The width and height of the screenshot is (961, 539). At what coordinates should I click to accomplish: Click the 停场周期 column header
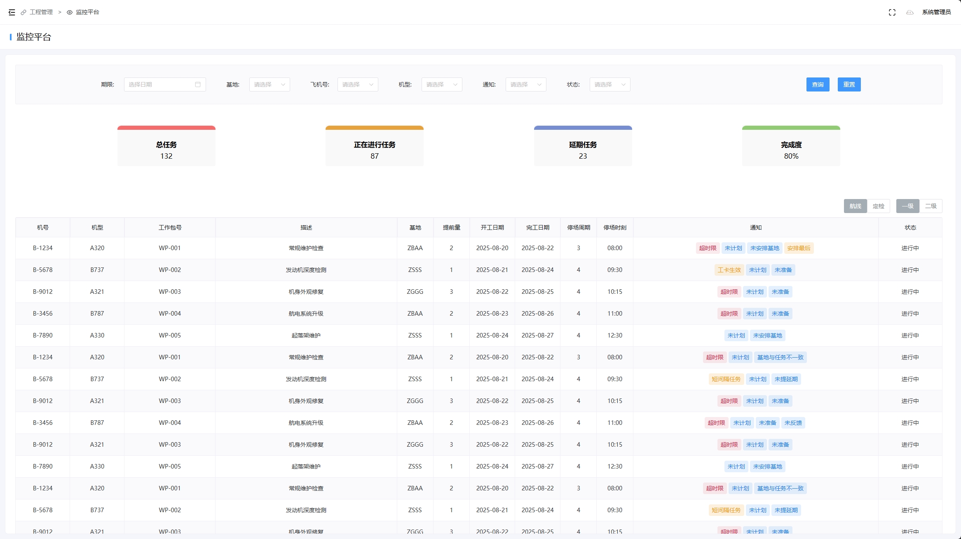[579, 227]
